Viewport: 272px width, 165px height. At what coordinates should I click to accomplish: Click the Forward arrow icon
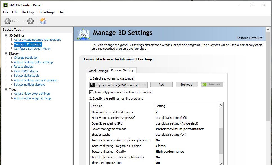click(x=30, y=21)
